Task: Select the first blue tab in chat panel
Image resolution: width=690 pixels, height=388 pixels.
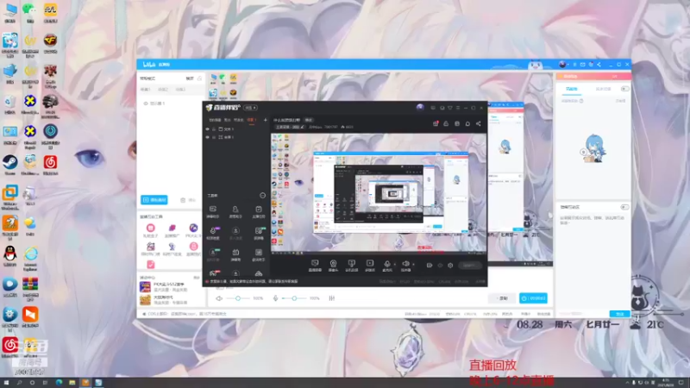Action: [572, 89]
